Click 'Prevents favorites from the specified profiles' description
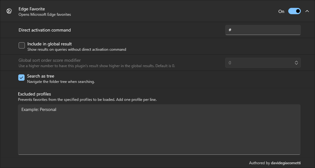315x168 pixels. [x=87, y=100]
